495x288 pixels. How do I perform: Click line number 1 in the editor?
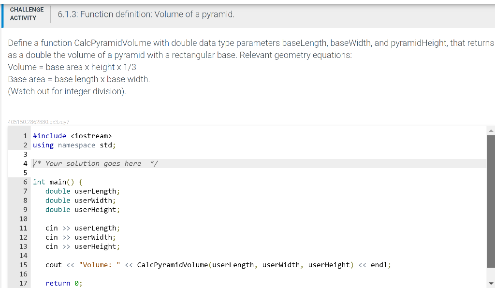point(25,136)
